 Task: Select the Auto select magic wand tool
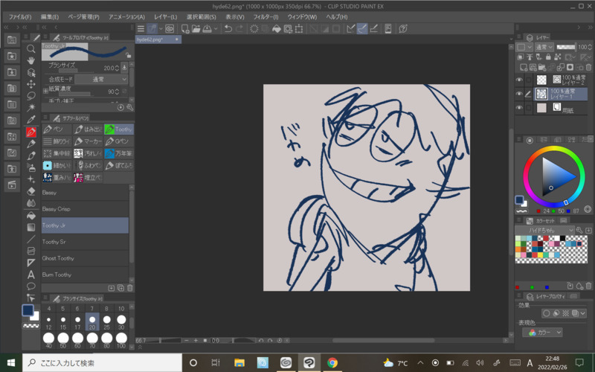click(31, 107)
